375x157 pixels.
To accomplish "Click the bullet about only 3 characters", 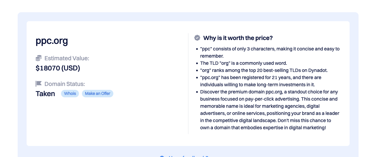I will click(x=270, y=52).
